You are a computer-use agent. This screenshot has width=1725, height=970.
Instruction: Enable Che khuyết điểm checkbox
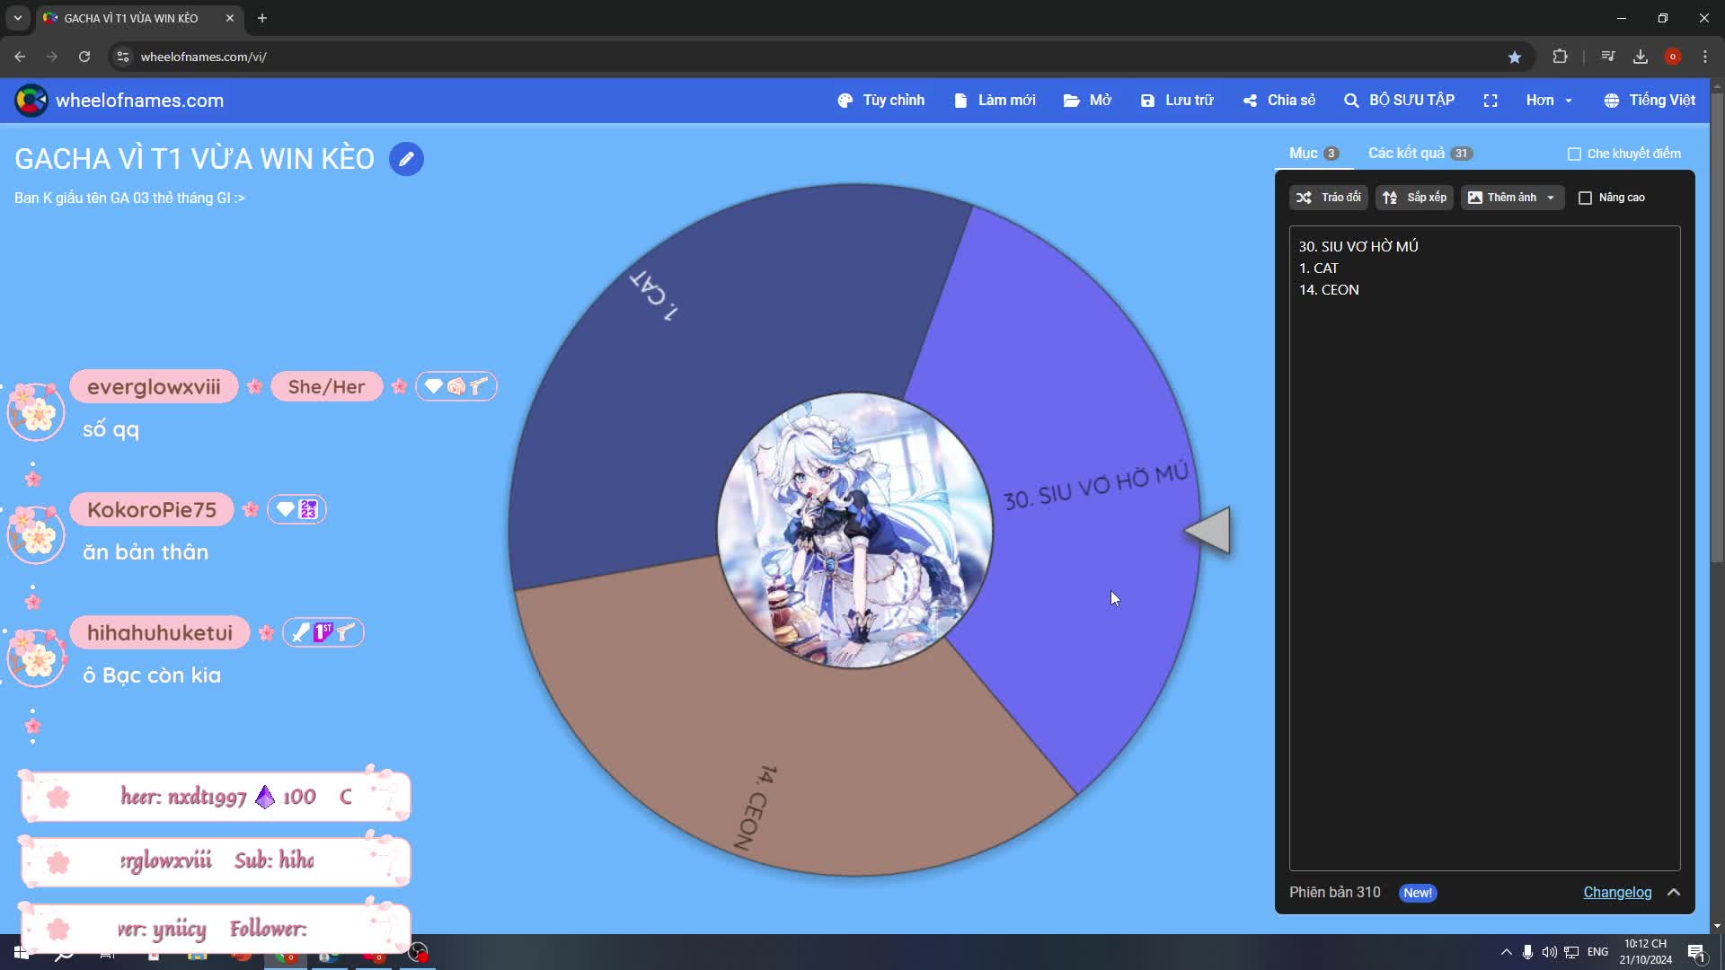1574,154
